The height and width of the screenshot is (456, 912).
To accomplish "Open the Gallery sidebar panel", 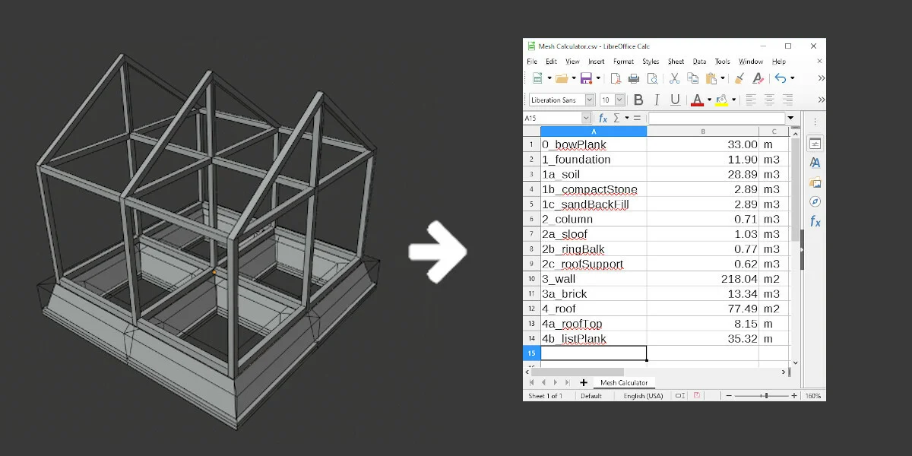I will pyautogui.click(x=815, y=181).
